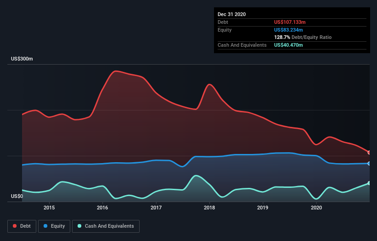Click the blue Equity legend dot
This screenshot has height=241, width=377.
(x=45, y=226)
